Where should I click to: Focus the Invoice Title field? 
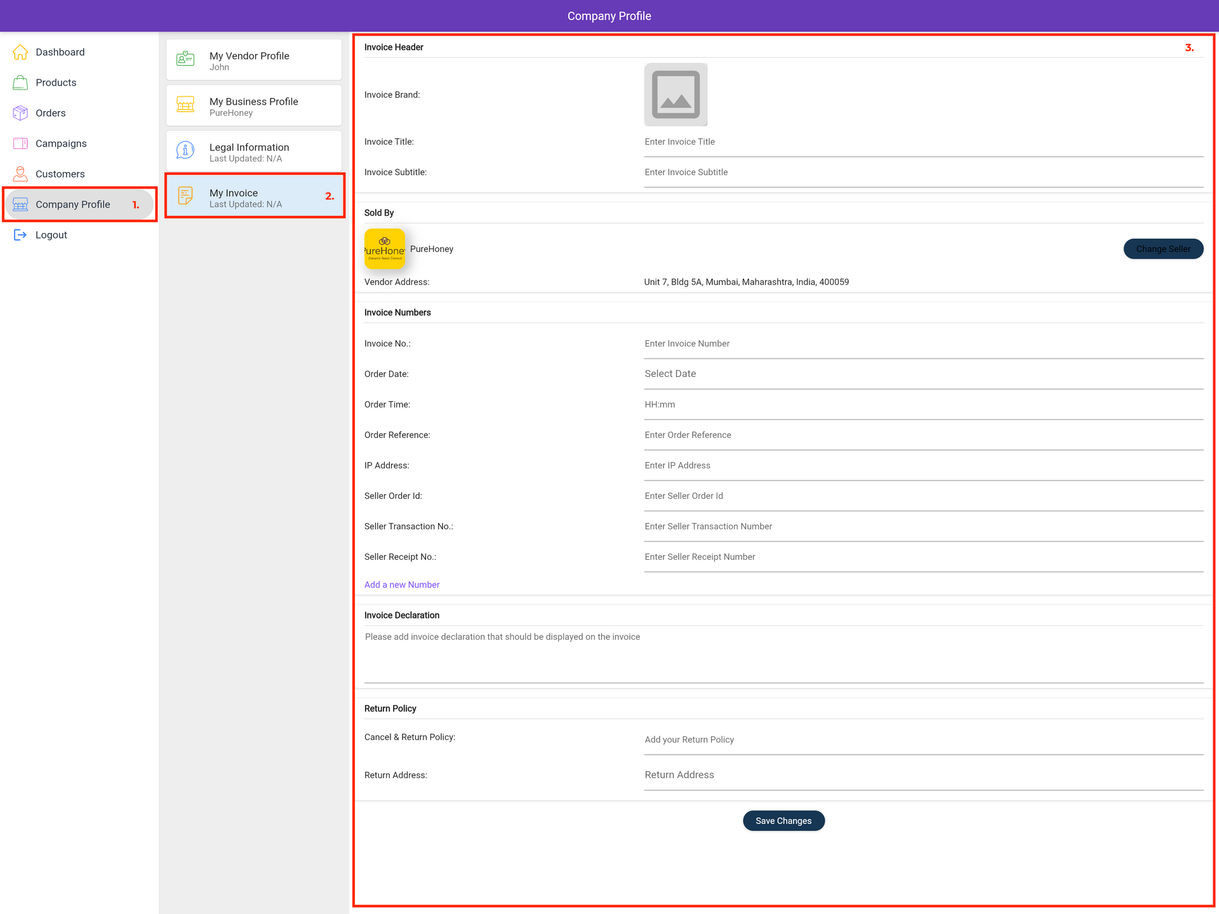coord(924,142)
